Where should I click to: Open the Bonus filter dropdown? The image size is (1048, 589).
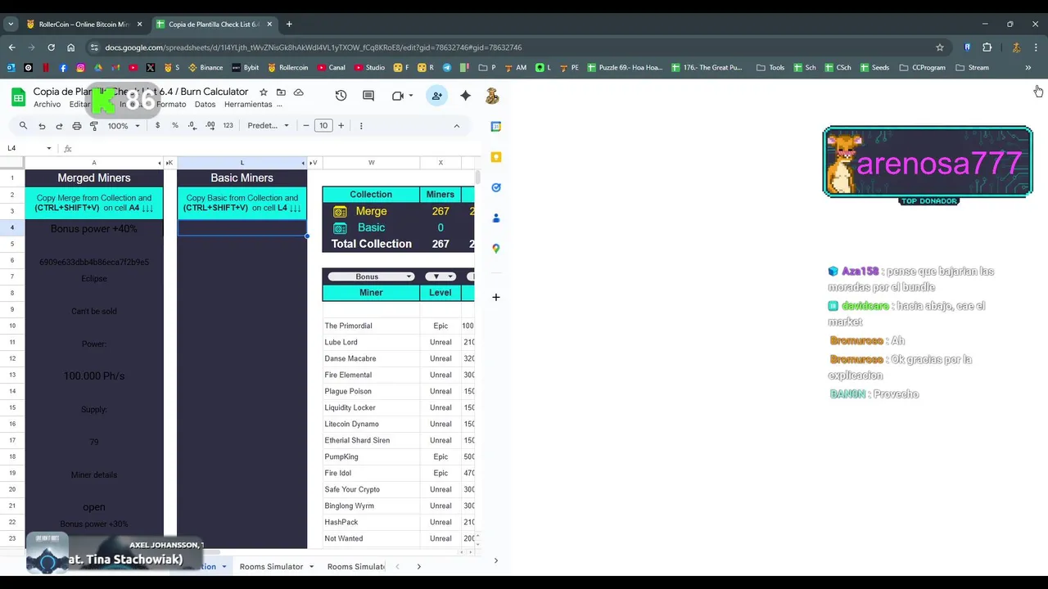coord(371,277)
